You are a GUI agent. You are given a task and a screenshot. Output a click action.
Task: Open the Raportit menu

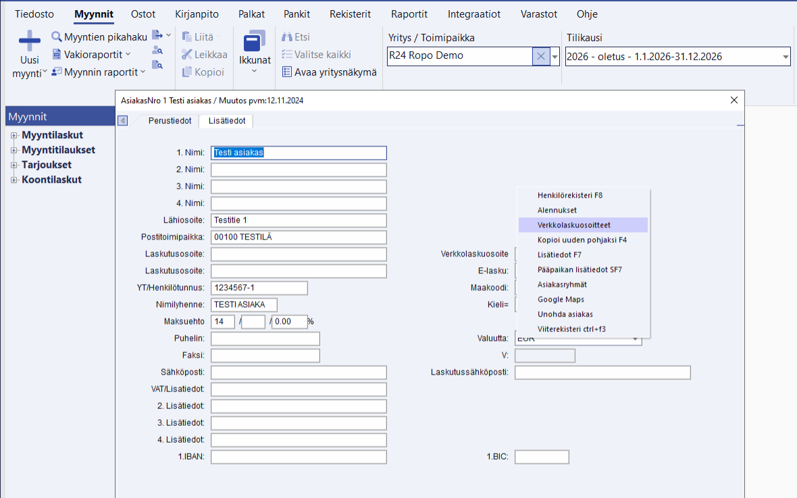[x=409, y=14]
